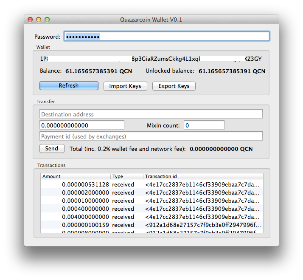Focus the Payment id field
Viewport: 303px width, 280px height.
pos(151,136)
